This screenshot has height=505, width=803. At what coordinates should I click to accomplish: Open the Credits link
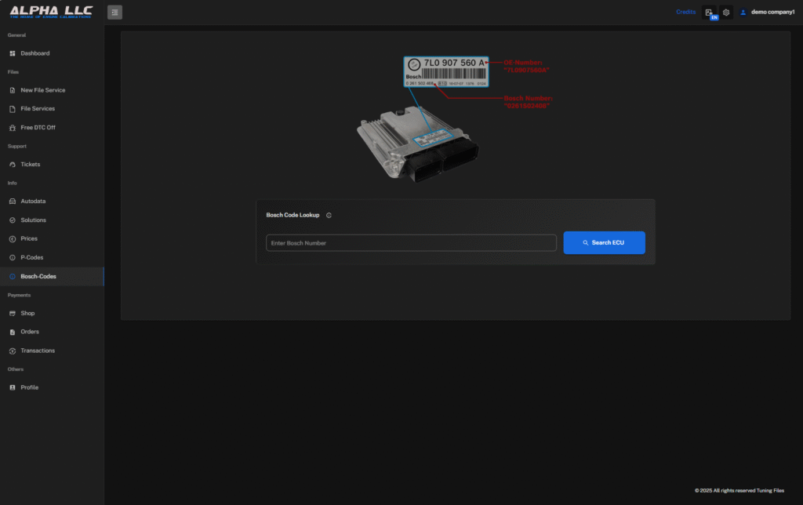coord(685,12)
